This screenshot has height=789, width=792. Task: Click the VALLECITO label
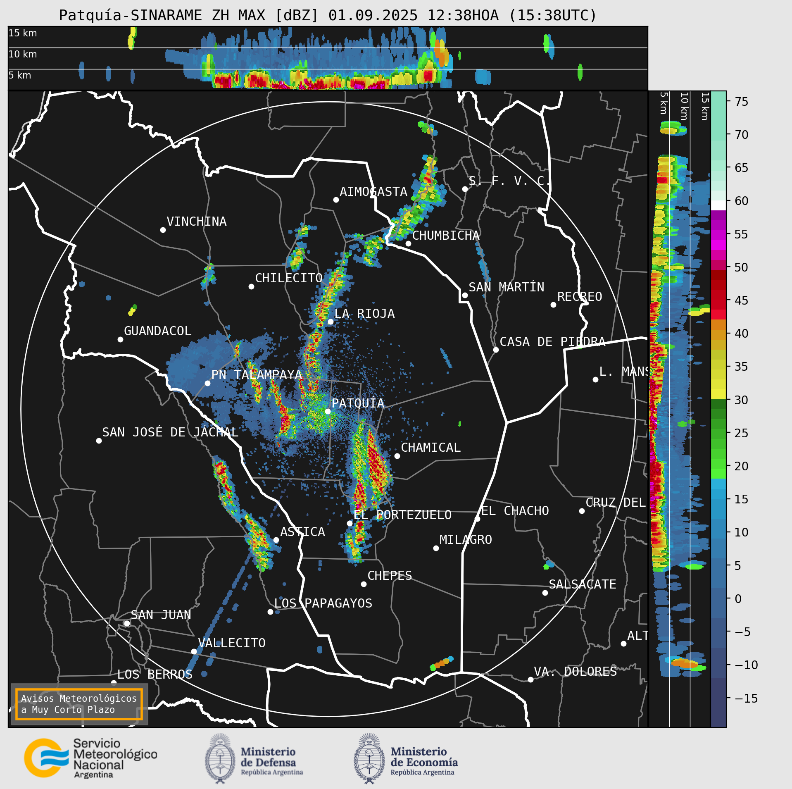tap(231, 643)
